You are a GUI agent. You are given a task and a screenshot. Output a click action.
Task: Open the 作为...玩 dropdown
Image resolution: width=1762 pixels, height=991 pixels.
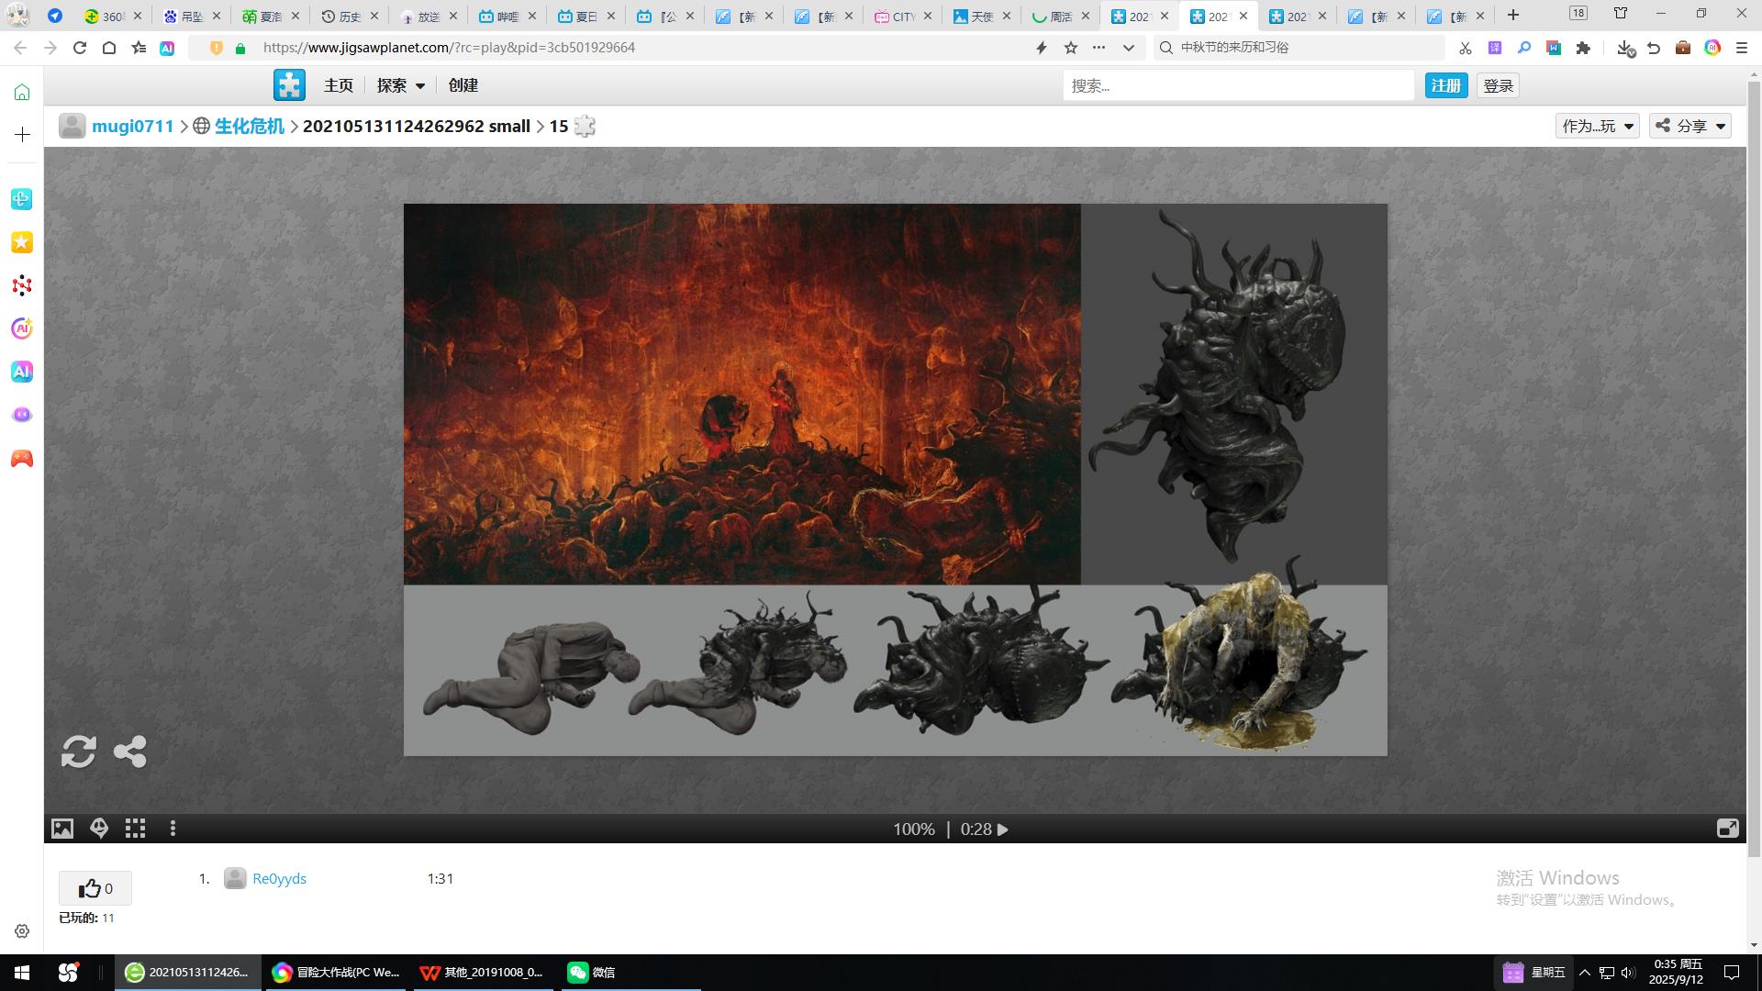click(x=1598, y=126)
